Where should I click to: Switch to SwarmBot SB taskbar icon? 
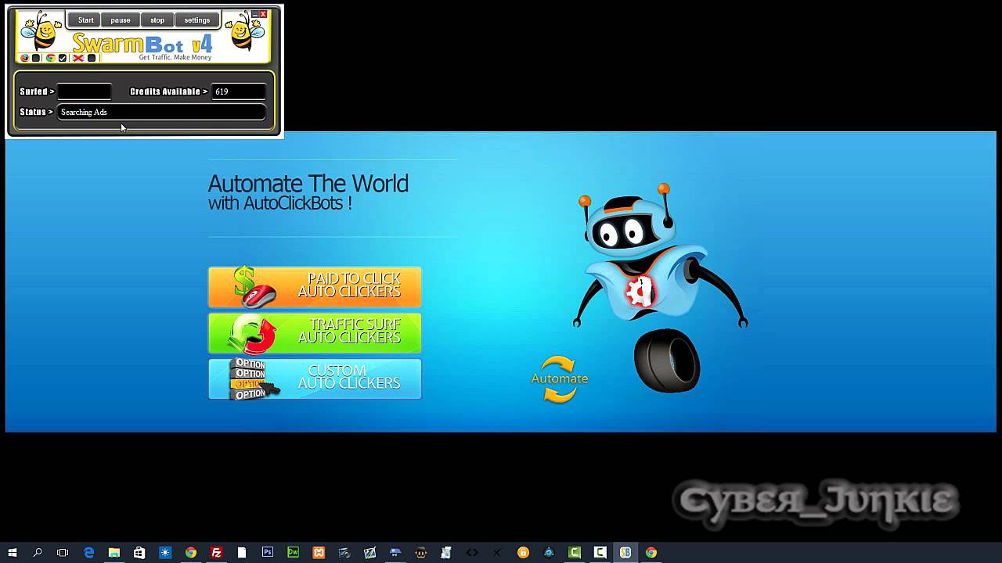[625, 552]
